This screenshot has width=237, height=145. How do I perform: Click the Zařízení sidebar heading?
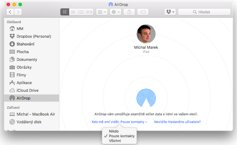tap(13, 107)
